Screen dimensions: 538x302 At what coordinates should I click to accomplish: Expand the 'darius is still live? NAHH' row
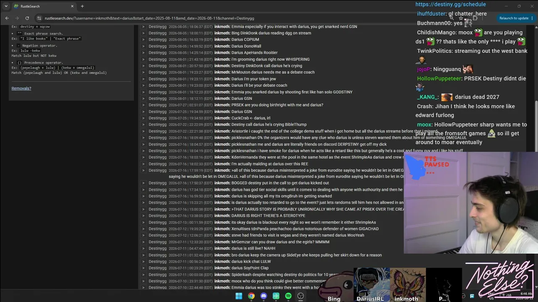143,249
